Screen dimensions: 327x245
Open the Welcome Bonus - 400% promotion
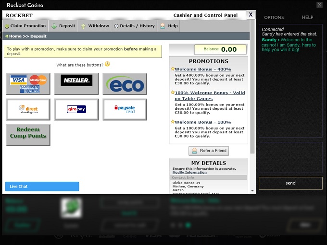pyautogui.click(x=202, y=70)
